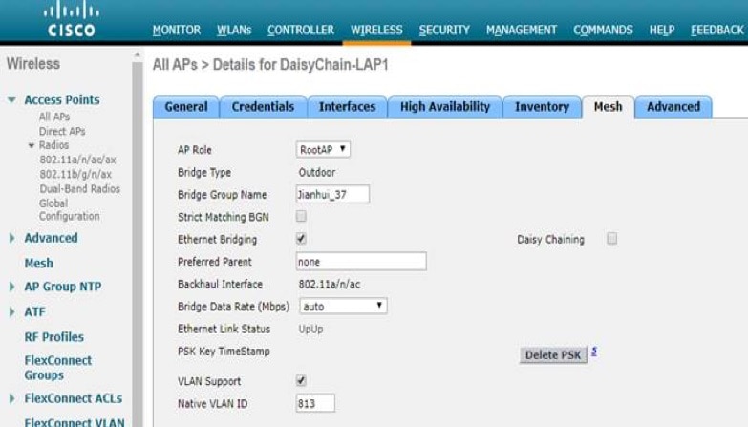
Task: Open Mesh in sidebar
Action: point(38,264)
